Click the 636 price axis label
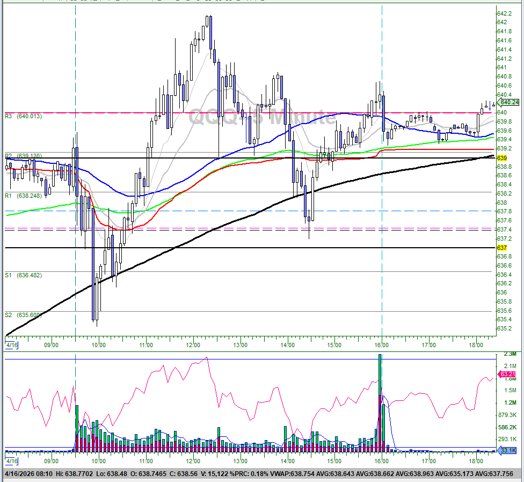Image resolution: width=524 pixels, height=482 pixels. pyautogui.click(x=502, y=293)
